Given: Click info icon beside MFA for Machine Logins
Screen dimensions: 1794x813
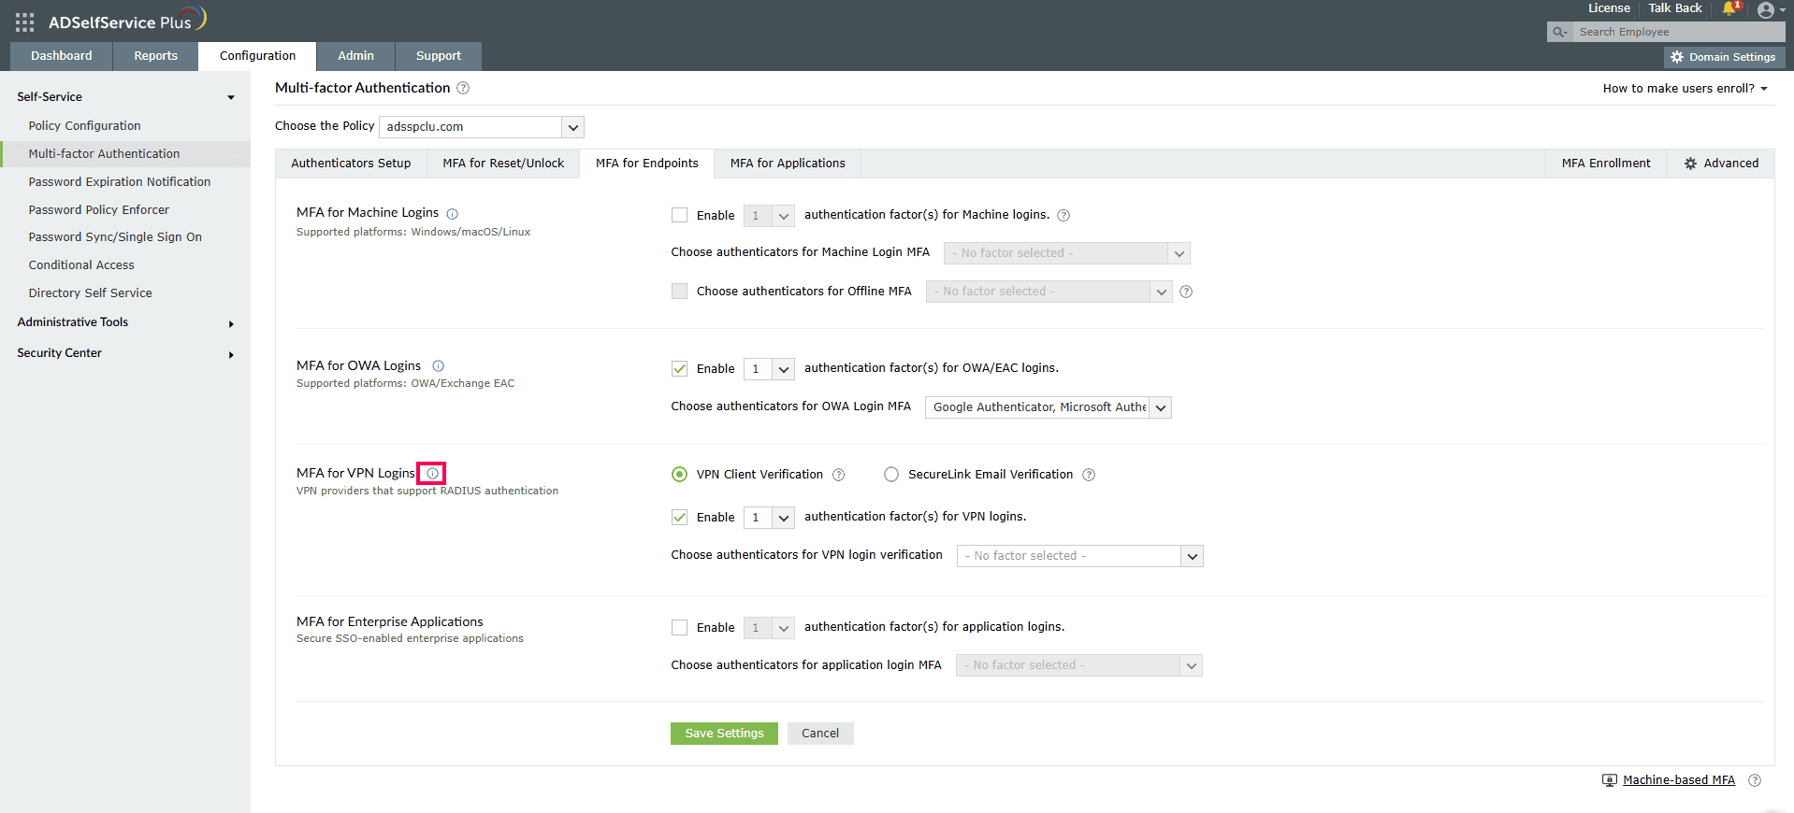Looking at the screenshot, I should click(453, 214).
